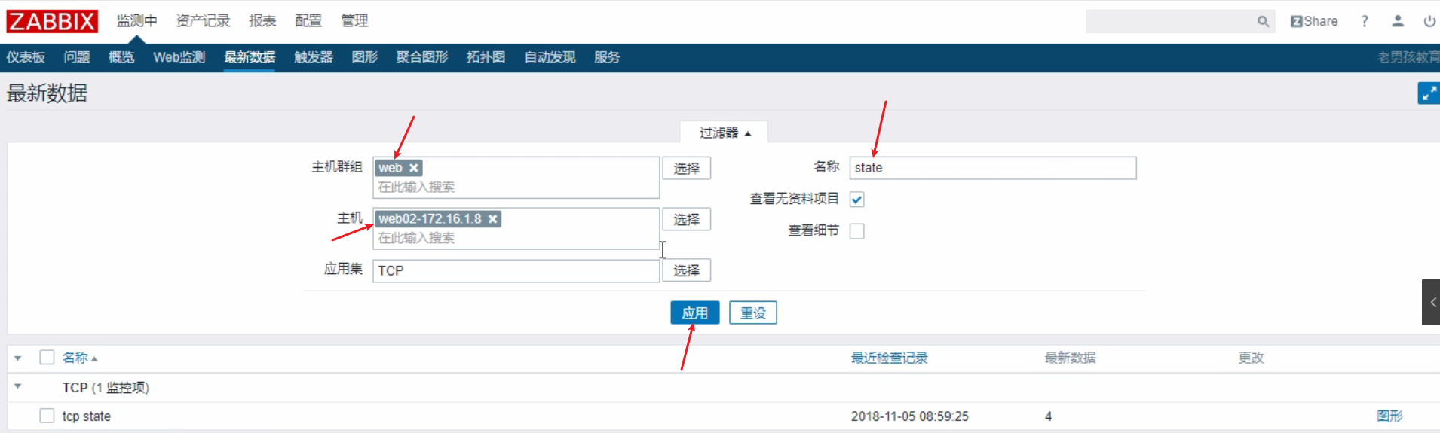The image size is (1440, 433).
Task: Go to the 拓扑图 submenu
Action: (486, 57)
